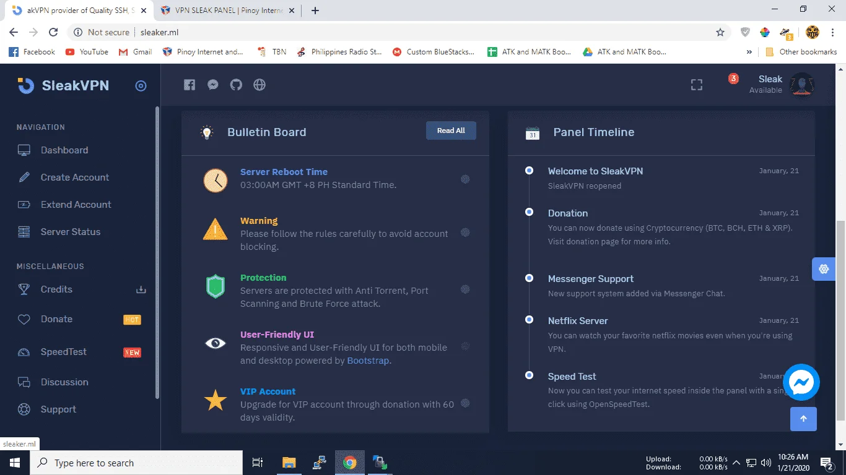
Task: Open Server Status in the sidebar
Action: click(71, 232)
